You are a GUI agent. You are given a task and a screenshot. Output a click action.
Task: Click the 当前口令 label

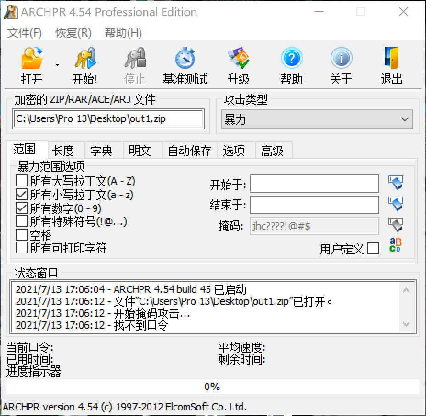(30, 347)
